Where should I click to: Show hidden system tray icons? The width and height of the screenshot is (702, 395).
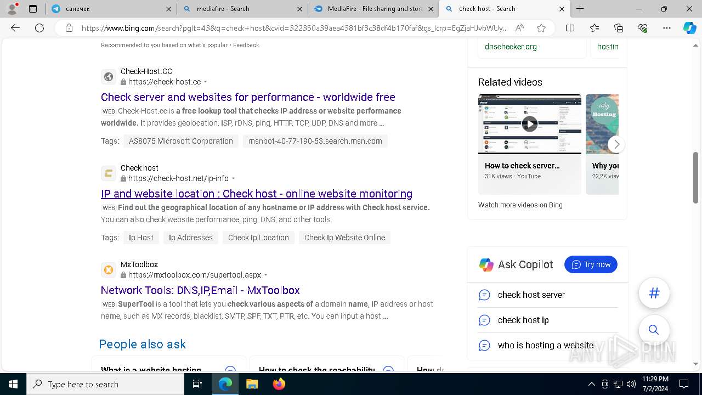[x=591, y=384]
